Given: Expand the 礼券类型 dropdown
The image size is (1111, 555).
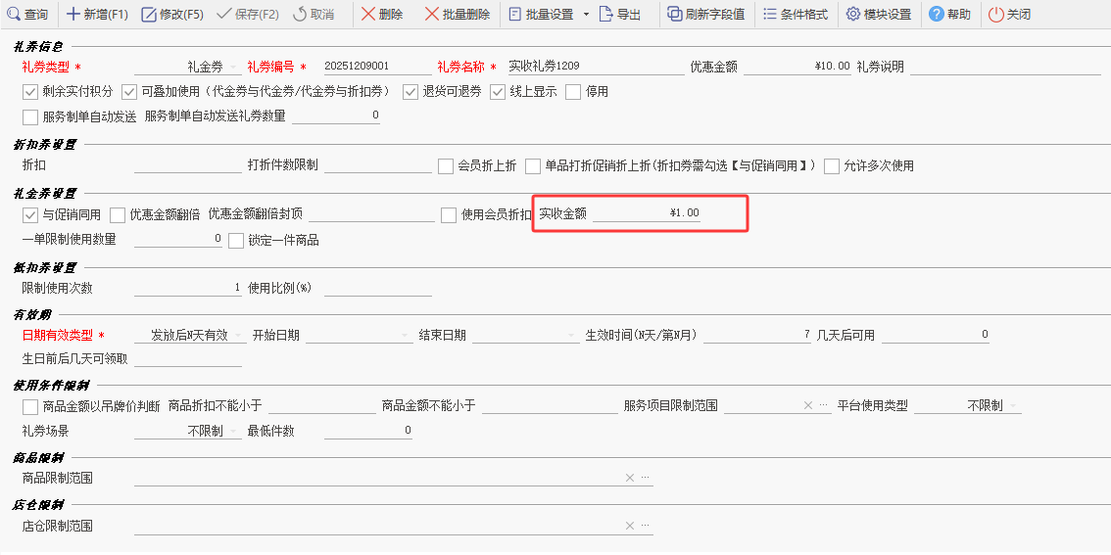Looking at the screenshot, I should [x=233, y=68].
